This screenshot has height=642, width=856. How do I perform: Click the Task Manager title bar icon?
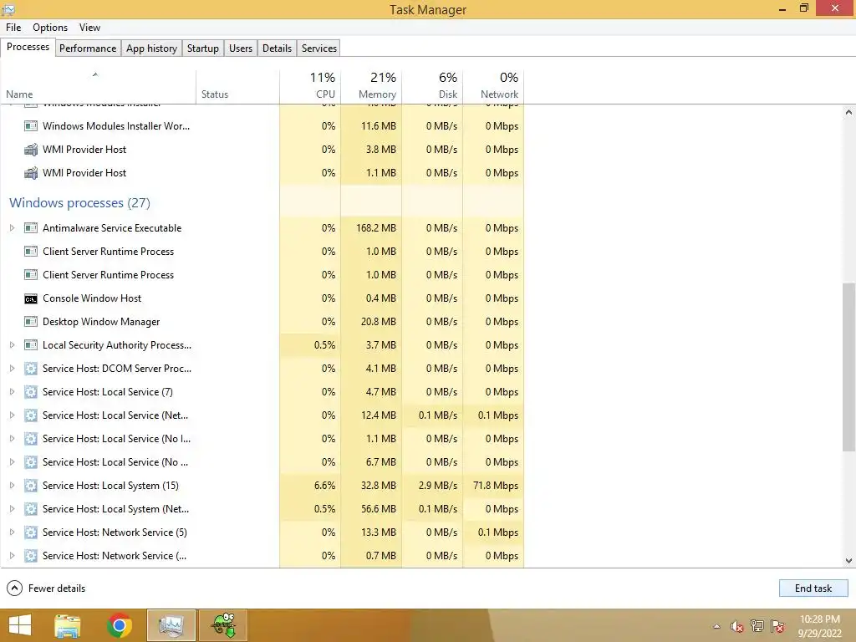tap(8, 9)
